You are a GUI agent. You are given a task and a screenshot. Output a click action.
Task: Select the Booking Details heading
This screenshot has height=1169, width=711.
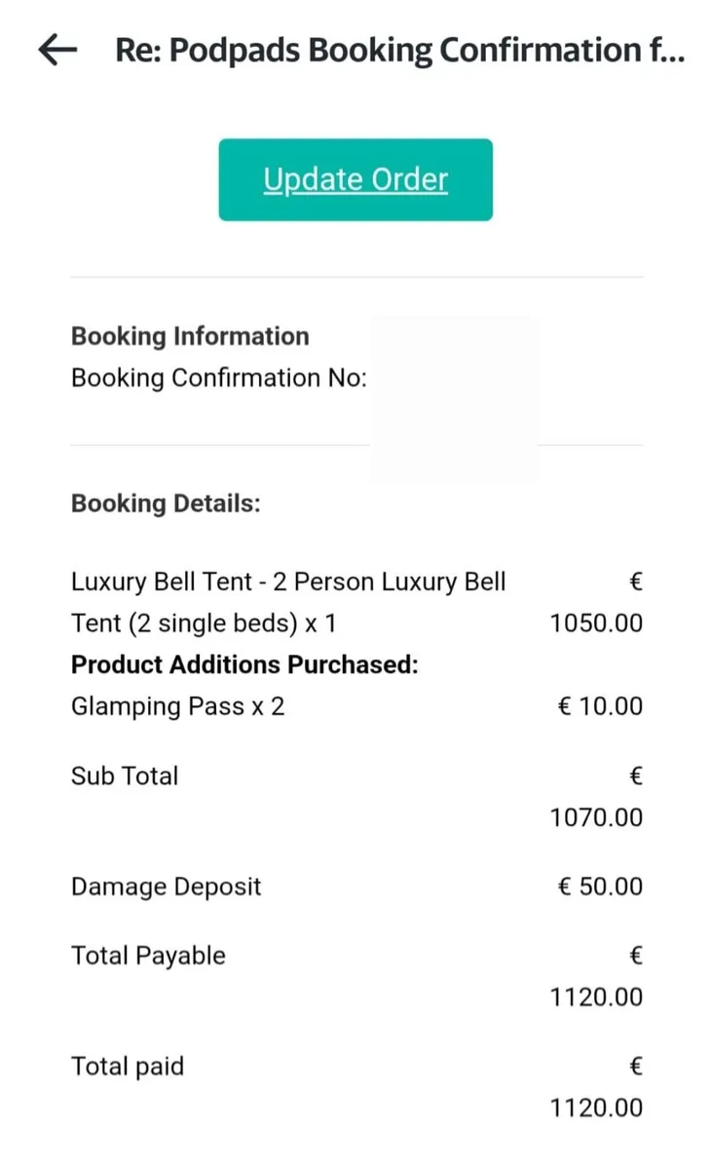pyautogui.click(x=167, y=504)
